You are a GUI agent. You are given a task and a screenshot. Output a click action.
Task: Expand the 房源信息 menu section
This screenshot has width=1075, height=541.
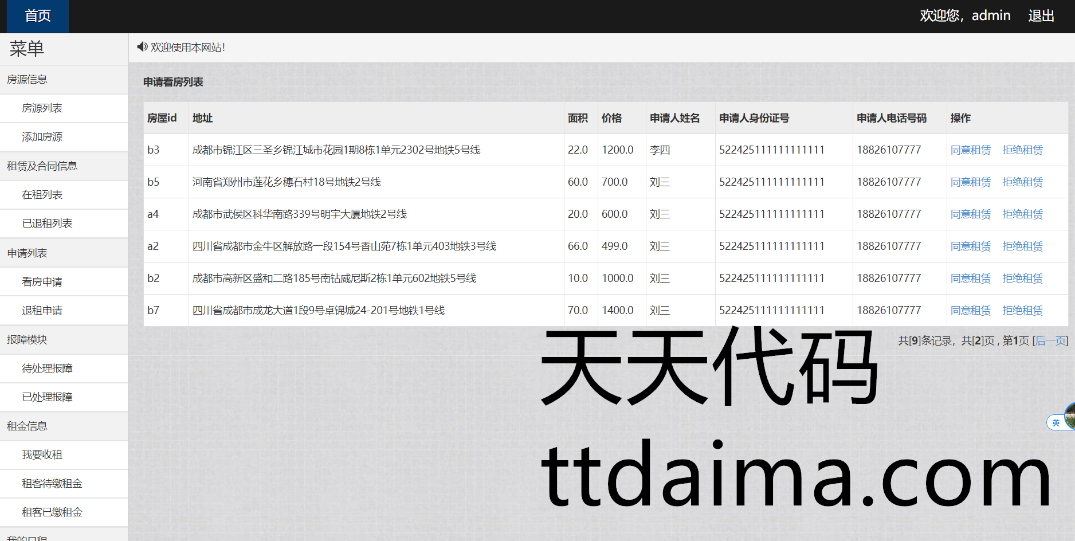click(x=28, y=80)
